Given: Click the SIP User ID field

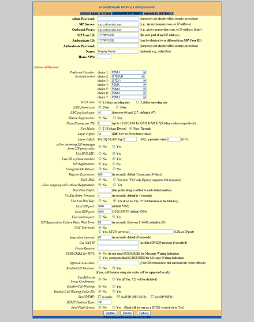Looking at the screenshot, I should pyautogui.click(x=118, y=35).
